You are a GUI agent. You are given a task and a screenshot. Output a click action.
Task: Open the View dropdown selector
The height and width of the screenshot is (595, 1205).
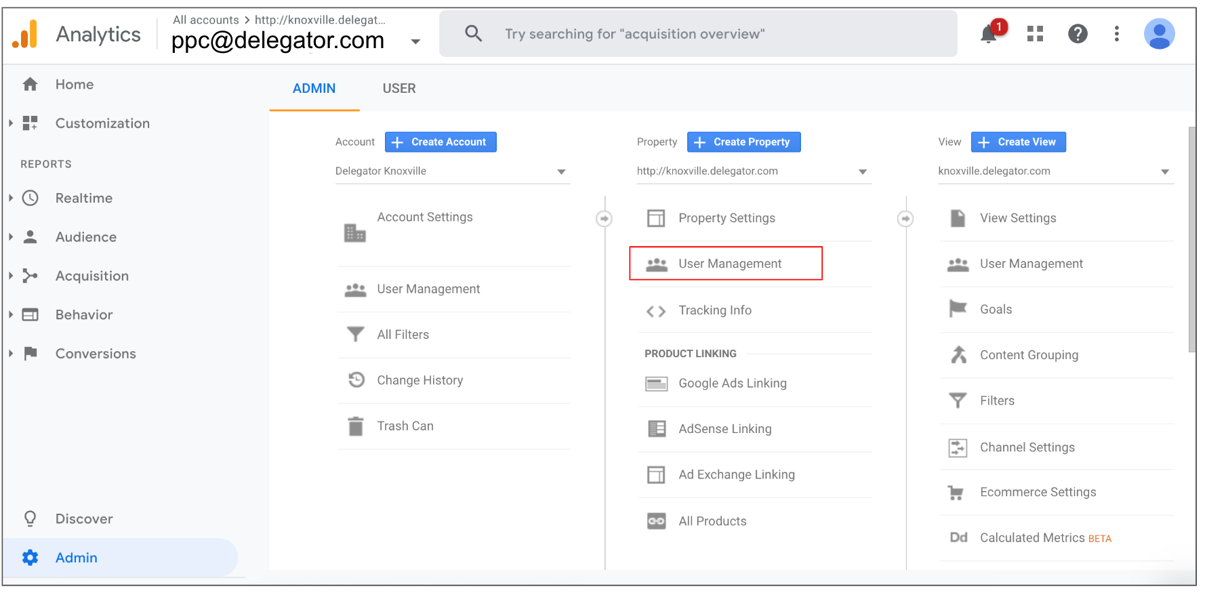pyautogui.click(x=1055, y=171)
